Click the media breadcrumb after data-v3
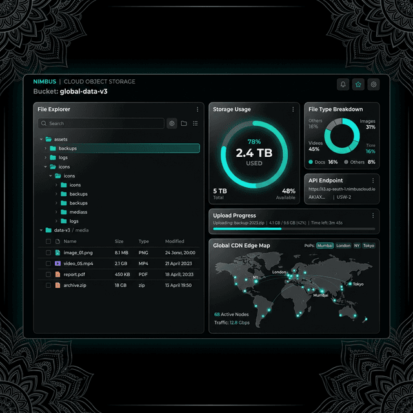The width and height of the screenshot is (413, 413). point(82,230)
